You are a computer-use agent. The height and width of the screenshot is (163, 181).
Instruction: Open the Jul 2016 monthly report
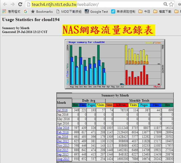tap(62, 110)
